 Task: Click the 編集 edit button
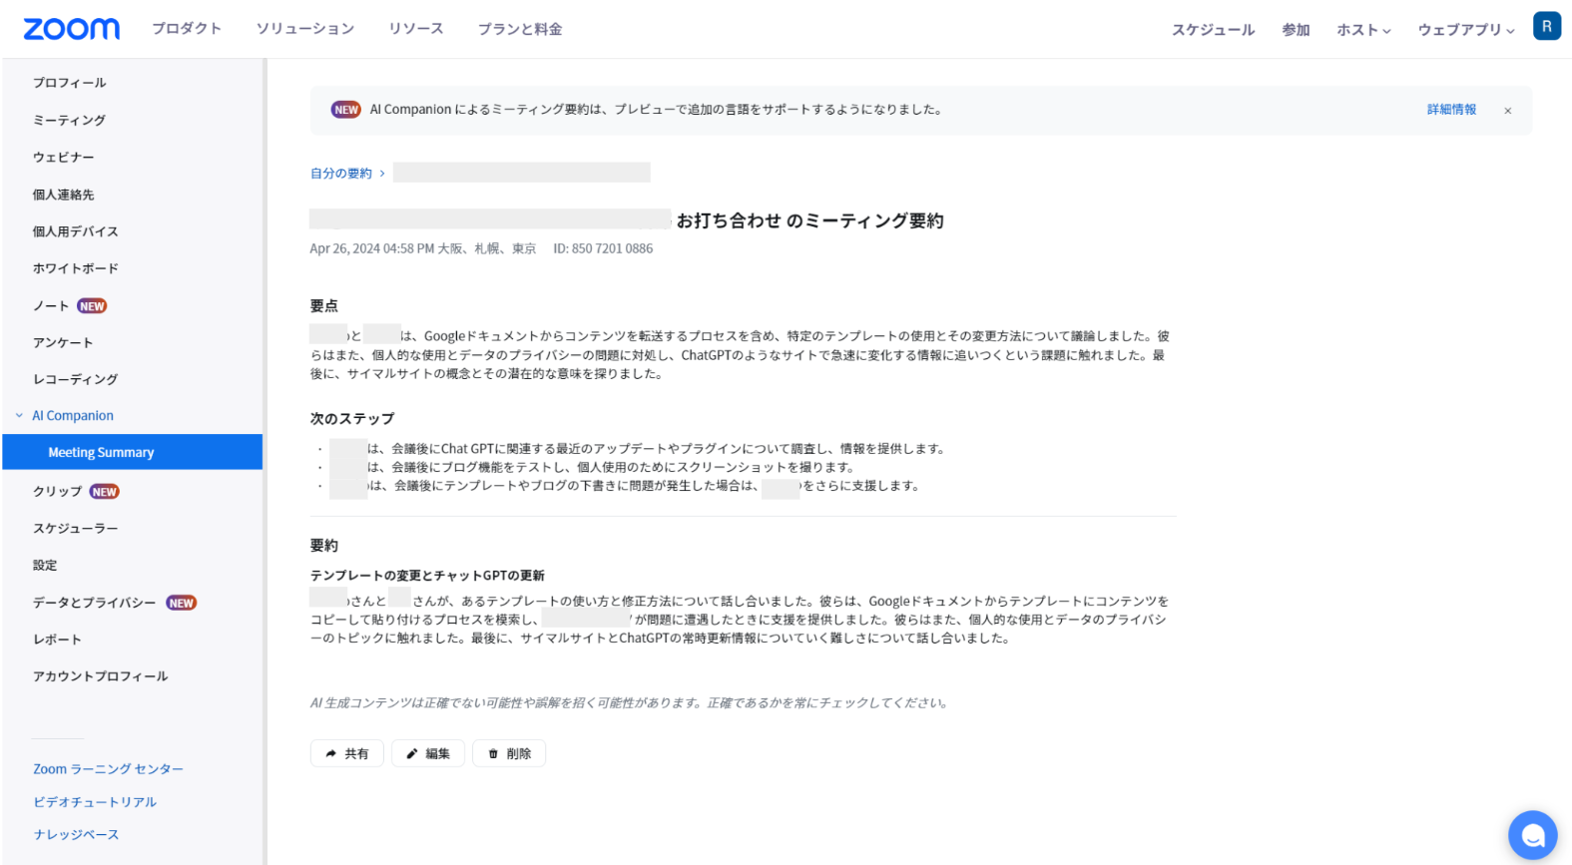pos(428,753)
